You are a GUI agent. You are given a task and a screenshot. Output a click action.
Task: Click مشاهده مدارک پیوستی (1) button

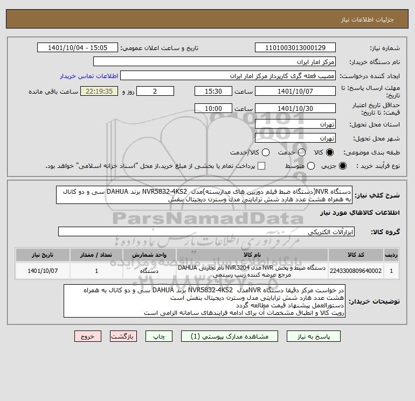[230, 336]
